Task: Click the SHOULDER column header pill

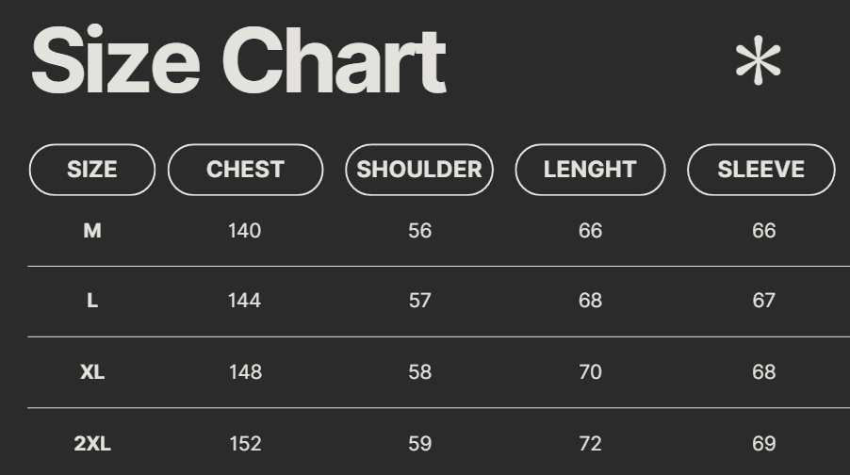Action: (419, 170)
